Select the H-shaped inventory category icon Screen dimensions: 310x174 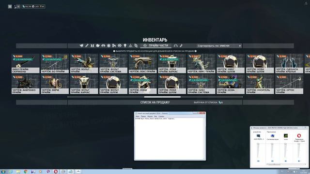click(x=93, y=45)
